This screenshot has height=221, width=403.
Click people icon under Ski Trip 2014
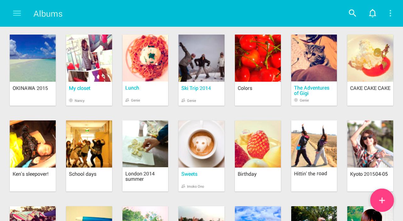click(x=183, y=101)
